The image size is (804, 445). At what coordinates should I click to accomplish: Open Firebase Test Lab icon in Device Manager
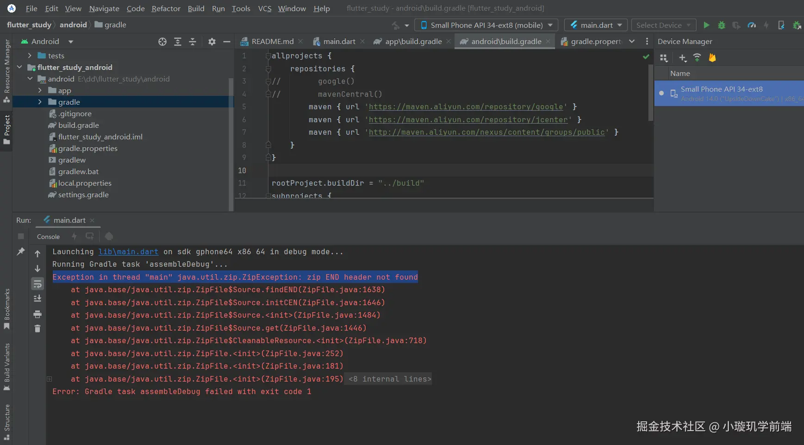[712, 58]
